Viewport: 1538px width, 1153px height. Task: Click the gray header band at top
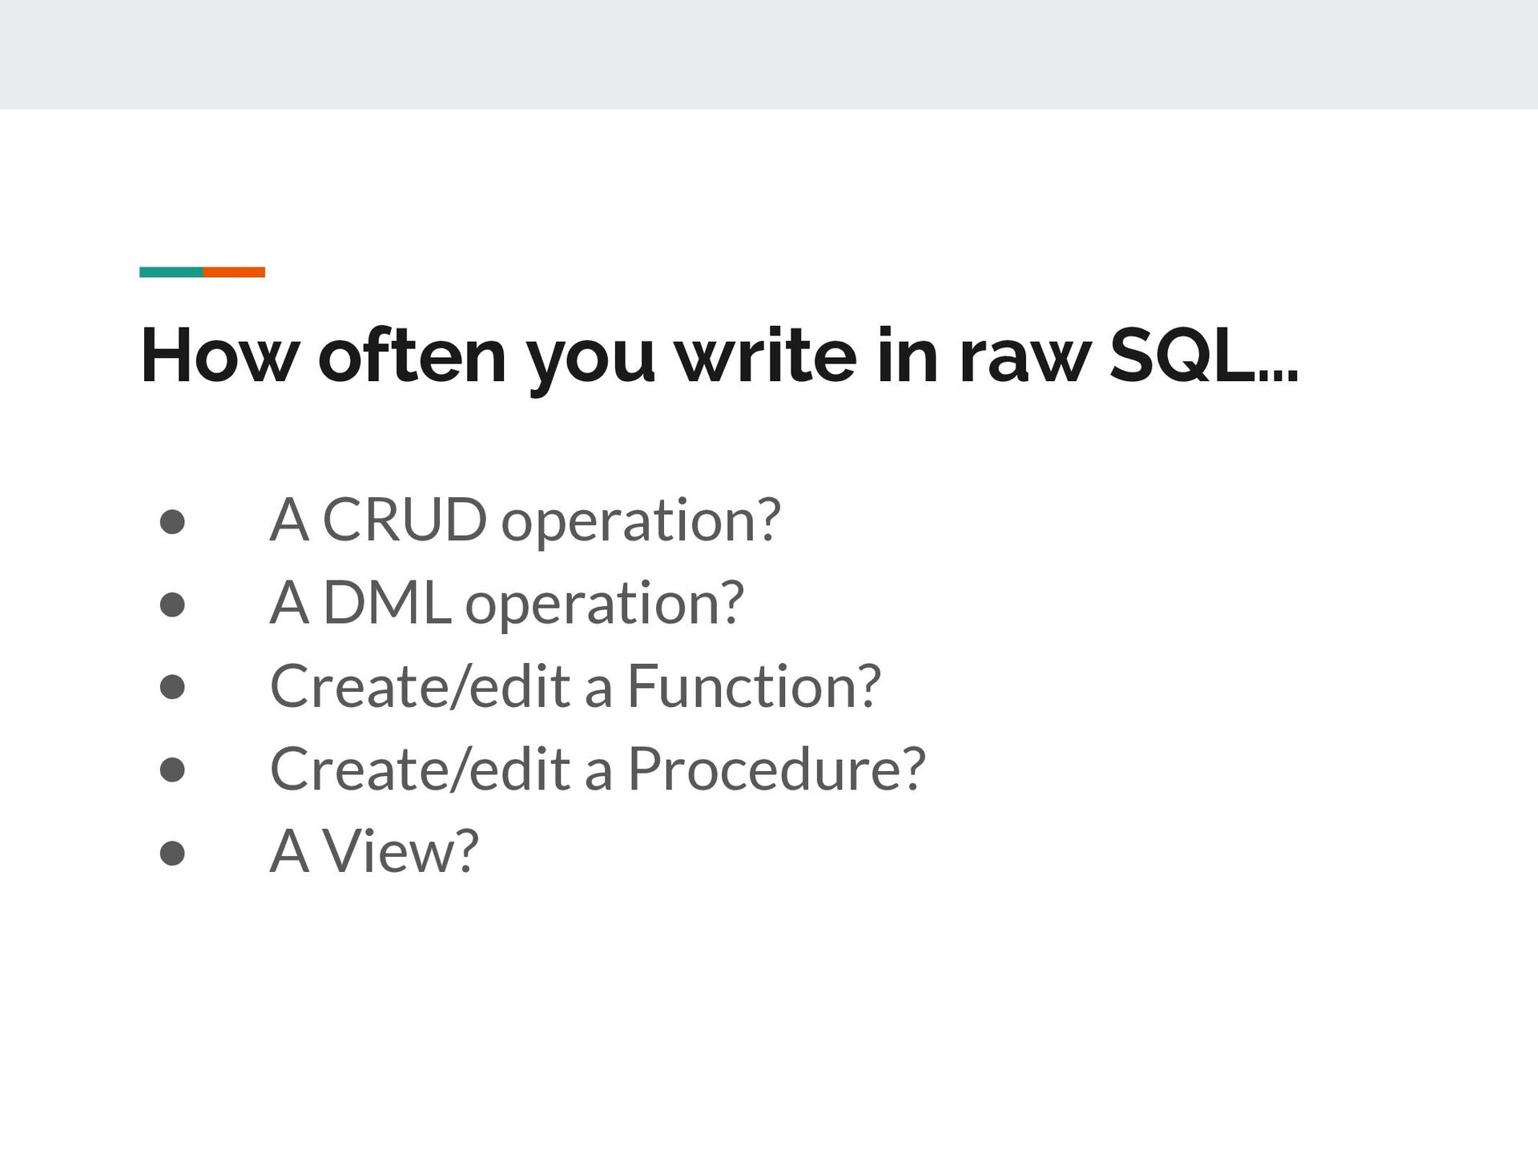769,54
